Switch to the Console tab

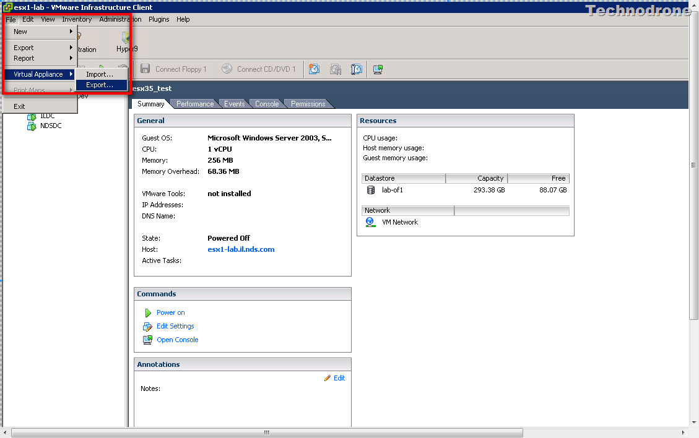[x=267, y=104]
